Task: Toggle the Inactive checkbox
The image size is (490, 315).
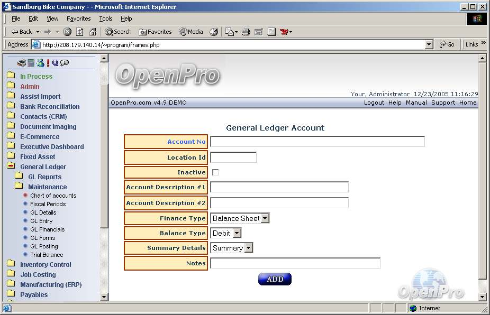Action: (x=215, y=172)
